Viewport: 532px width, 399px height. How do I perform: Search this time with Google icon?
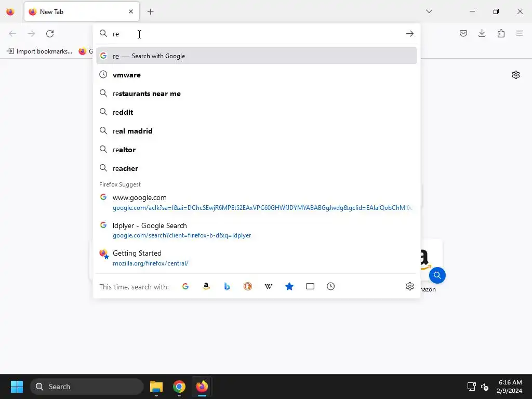185,286
